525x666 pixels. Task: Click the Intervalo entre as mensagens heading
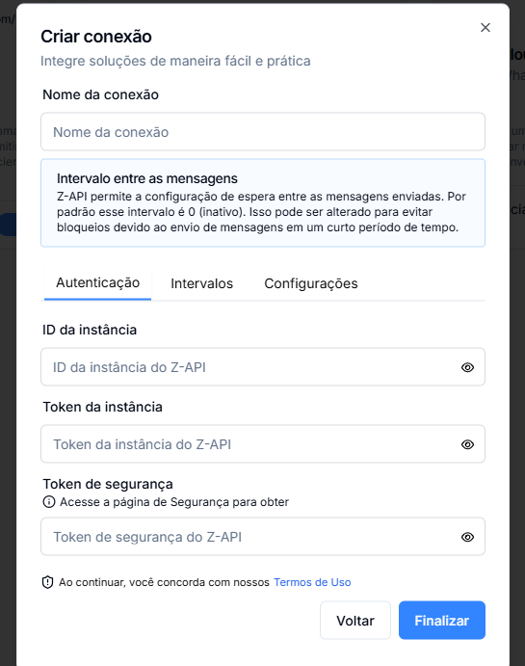[x=147, y=178]
